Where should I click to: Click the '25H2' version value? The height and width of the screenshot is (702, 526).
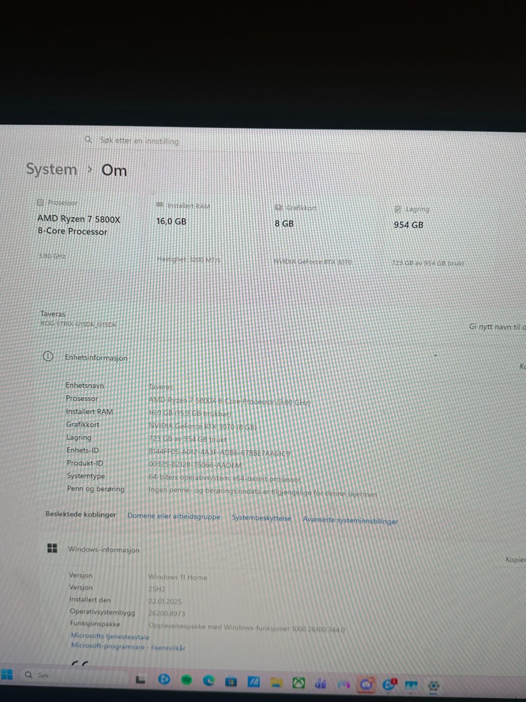tap(157, 589)
